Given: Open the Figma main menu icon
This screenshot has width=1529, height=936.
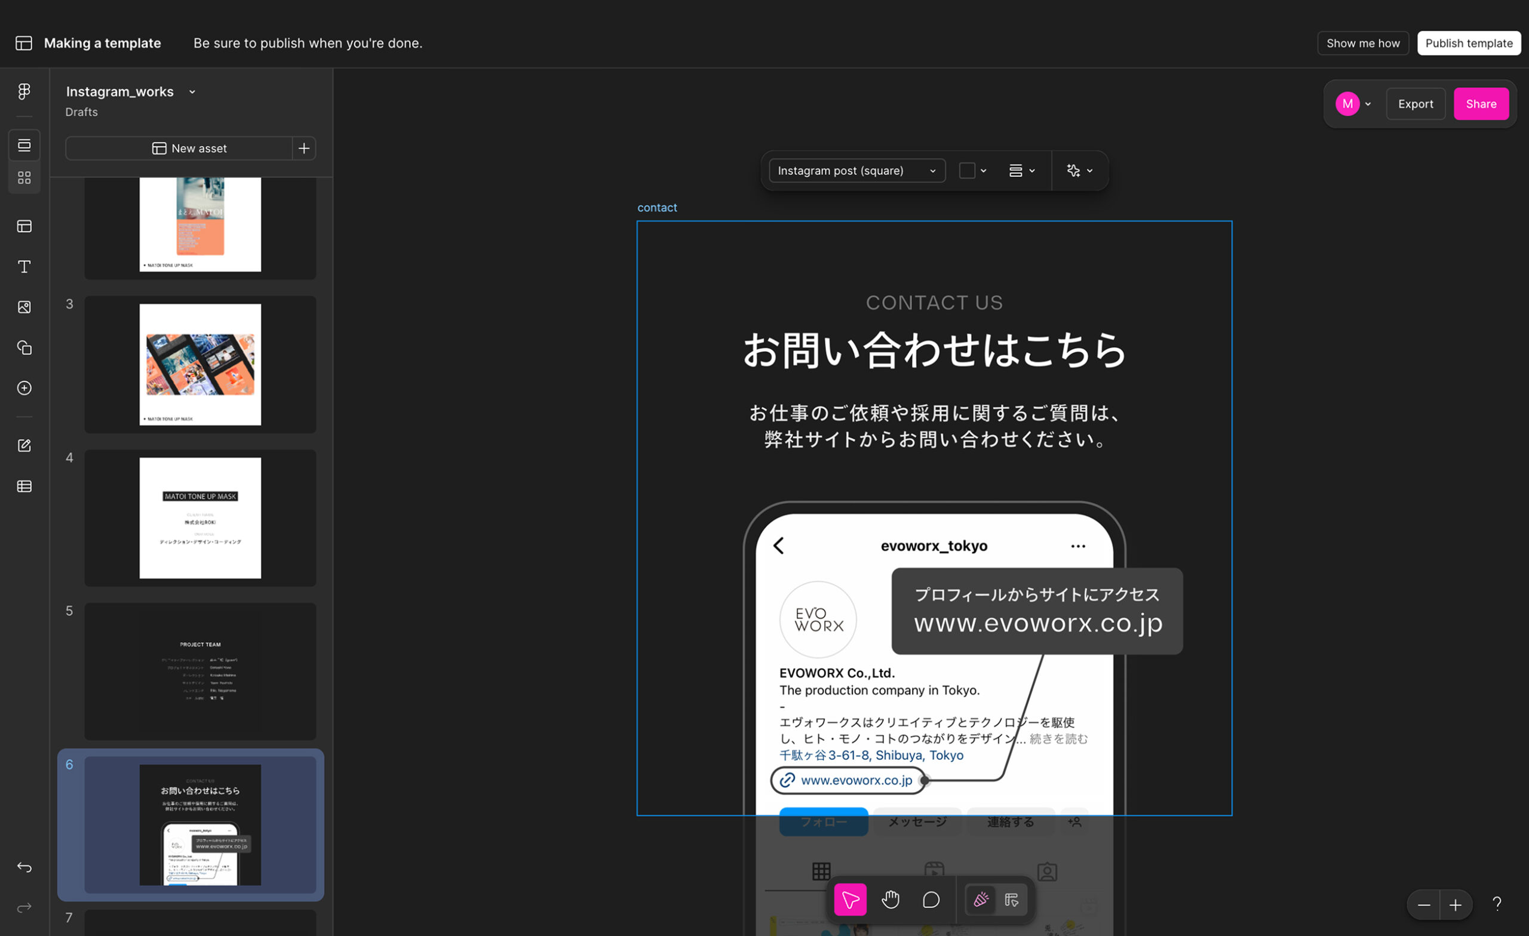Looking at the screenshot, I should tap(24, 92).
